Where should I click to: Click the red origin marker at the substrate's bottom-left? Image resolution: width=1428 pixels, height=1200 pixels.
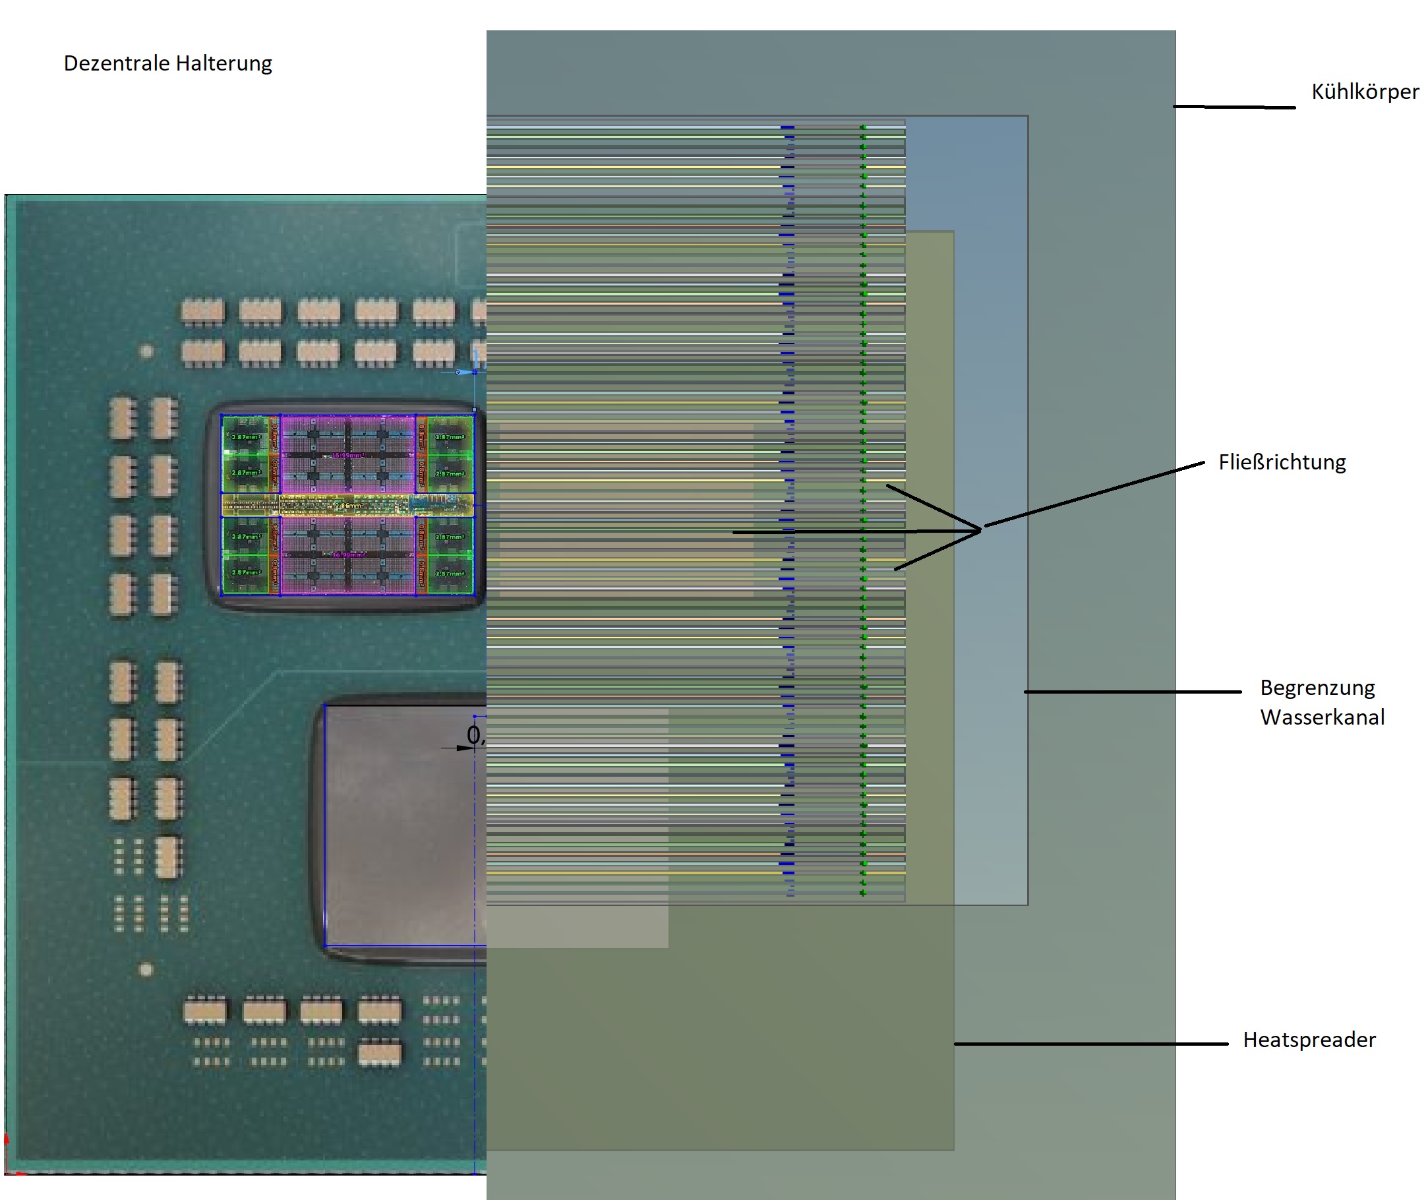tap(7, 1140)
